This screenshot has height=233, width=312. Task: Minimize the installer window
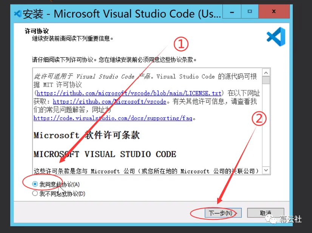click(x=232, y=12)
